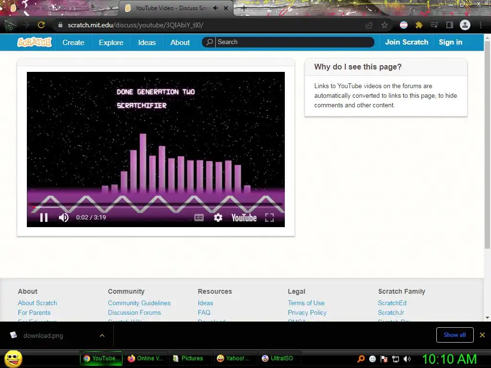This screenshot has height=368, width=491.
Task: Open the video settings gear
Action: (218, 218)
